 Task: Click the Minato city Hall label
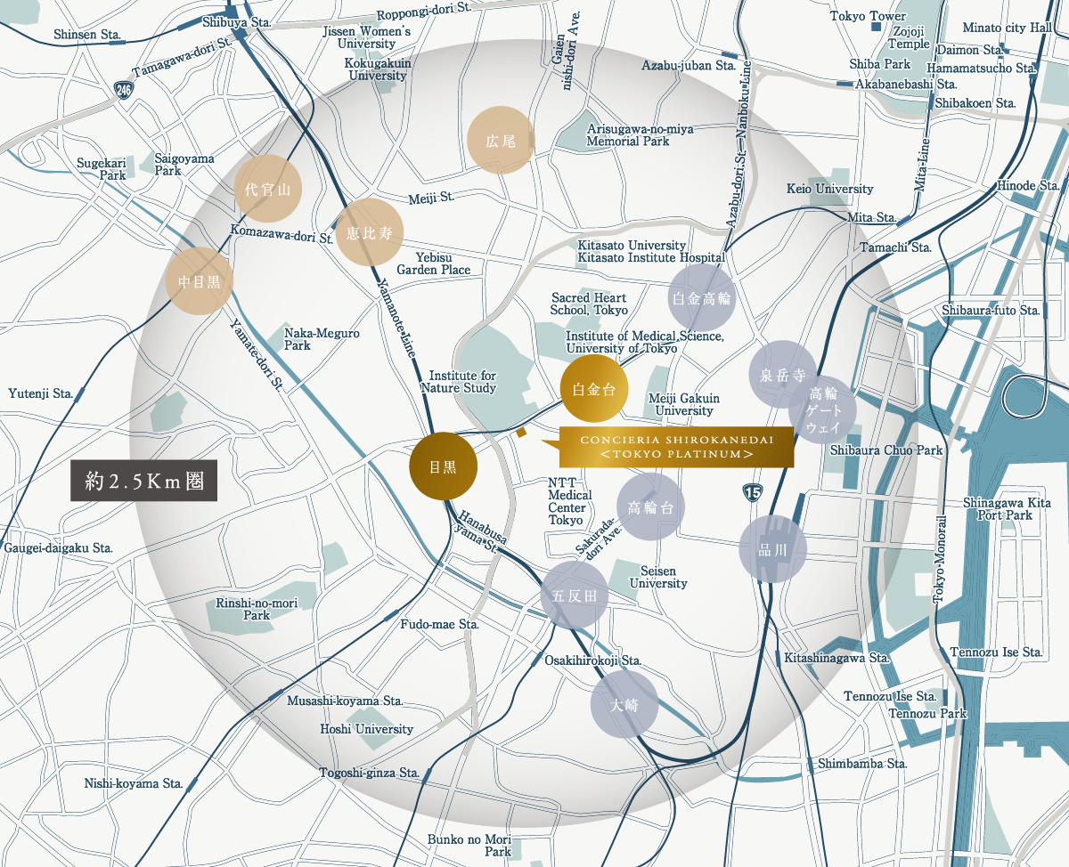[1008, 28]
